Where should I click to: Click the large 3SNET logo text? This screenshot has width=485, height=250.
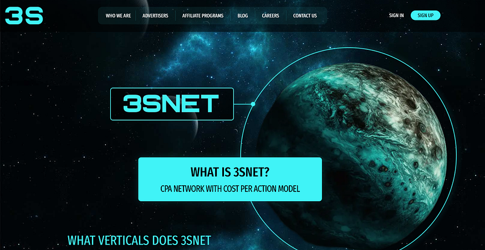point(171,103)
